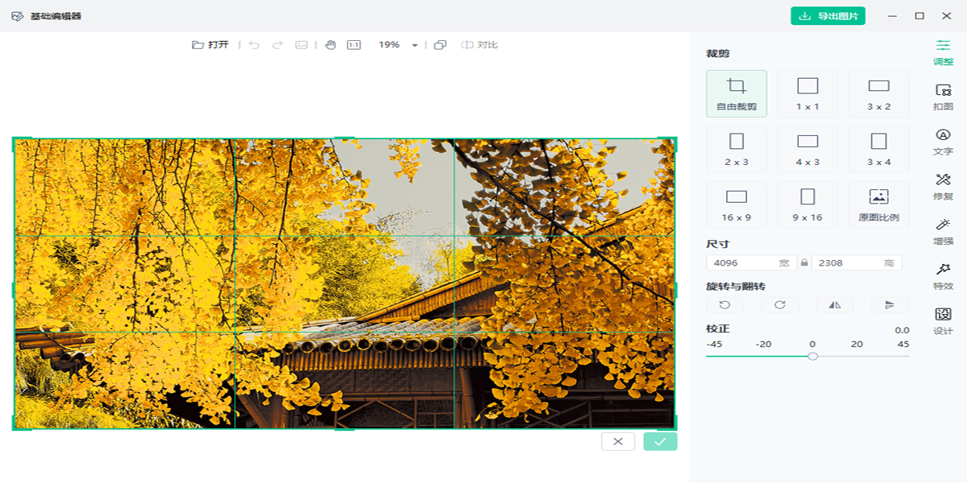Switch to the 抠图 cutout tab

pos(943,97)
